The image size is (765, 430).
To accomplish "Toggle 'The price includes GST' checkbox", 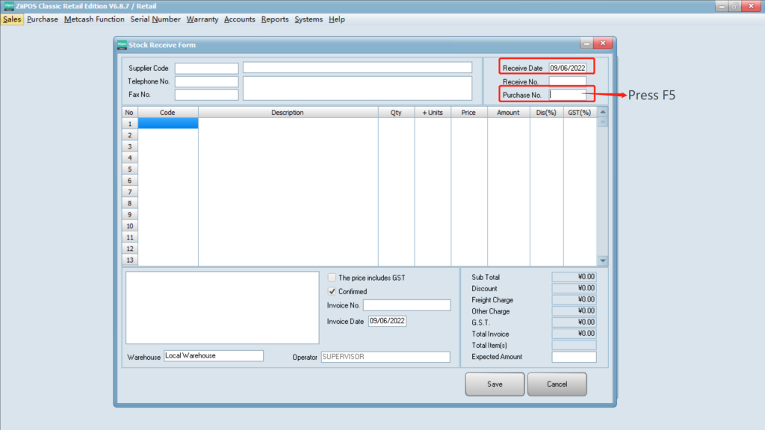I will coord(332,278).
